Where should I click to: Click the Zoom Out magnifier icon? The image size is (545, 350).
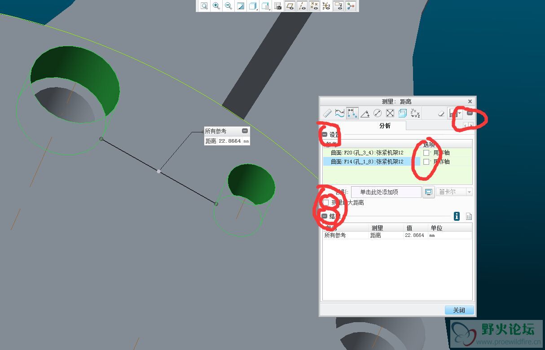pos(229,6)
